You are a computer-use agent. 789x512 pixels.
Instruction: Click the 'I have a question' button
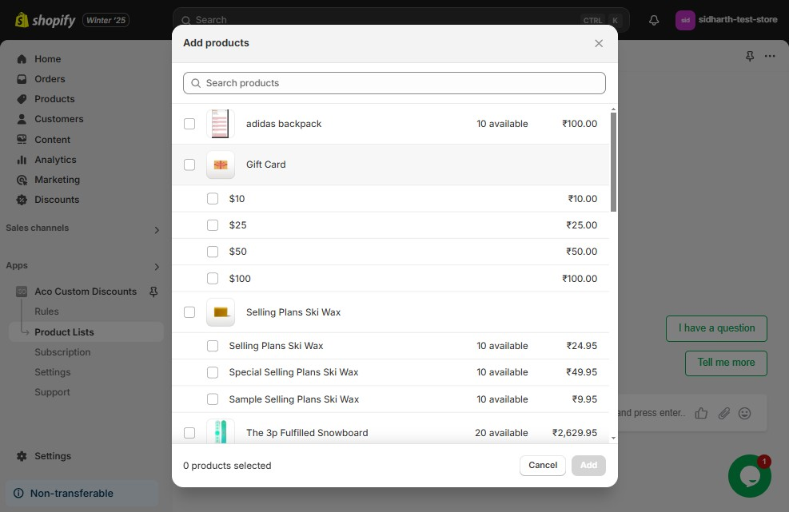click(716, 328)
